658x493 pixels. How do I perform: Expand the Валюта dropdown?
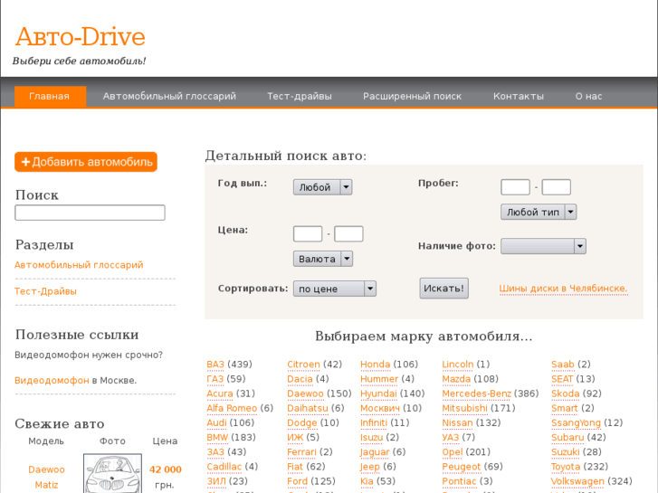(x=323, y=259)
